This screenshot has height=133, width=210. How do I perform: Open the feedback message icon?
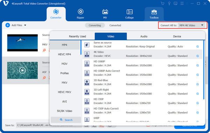click(x=175, y=3)
